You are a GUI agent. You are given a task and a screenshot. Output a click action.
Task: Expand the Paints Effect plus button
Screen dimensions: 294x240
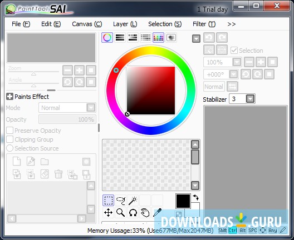coord(9,97)
